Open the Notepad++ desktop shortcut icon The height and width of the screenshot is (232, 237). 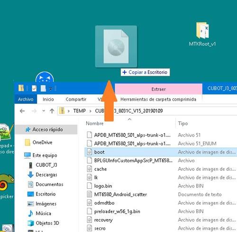click(6, 132)
